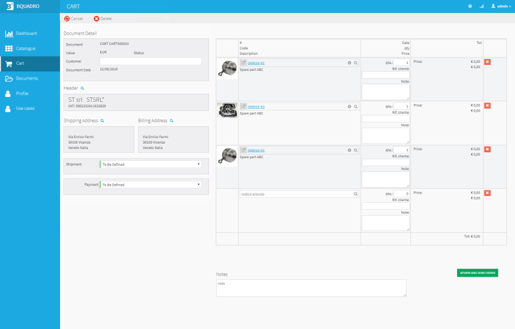Click the edit icon beside D69016-R2
The height and width of the screenshot is (329, 515).
point(243,106)
